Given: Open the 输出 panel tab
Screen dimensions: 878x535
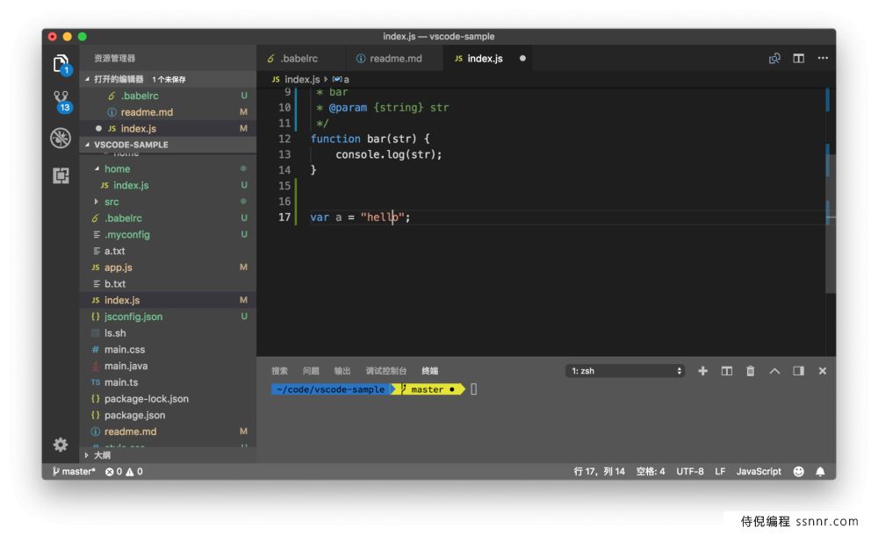Looking at the screenshot, I should click(342, 370).
